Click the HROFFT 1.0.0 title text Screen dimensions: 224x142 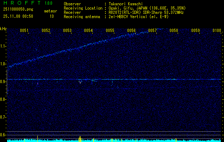pos(28,3)
